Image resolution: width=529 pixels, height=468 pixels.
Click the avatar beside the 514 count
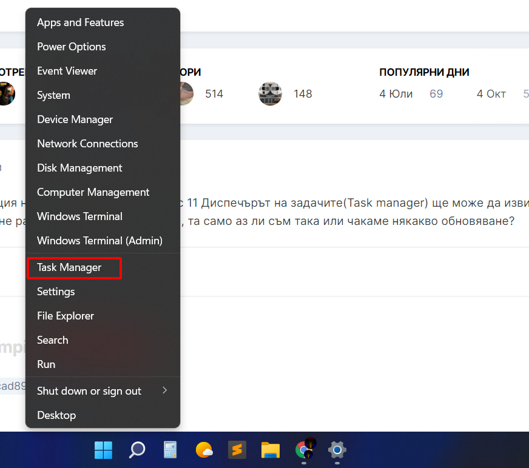(187, 93)
